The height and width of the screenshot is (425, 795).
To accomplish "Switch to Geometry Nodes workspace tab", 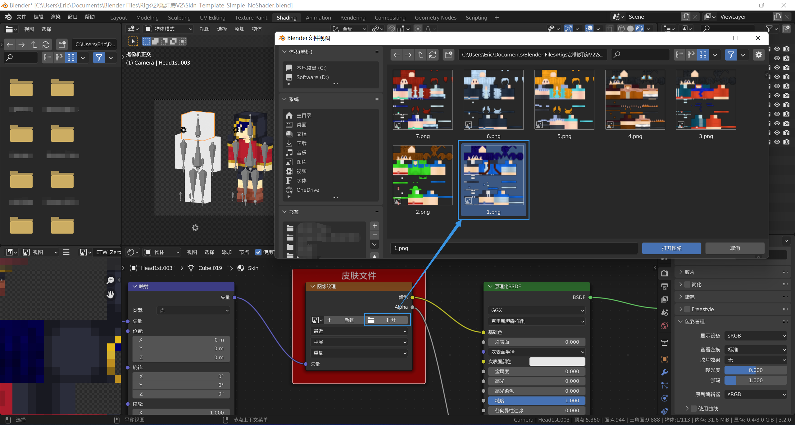I will click(x=435, y=18).
